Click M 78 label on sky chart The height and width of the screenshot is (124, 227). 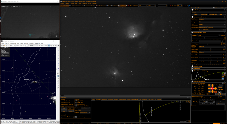[35, 82]
